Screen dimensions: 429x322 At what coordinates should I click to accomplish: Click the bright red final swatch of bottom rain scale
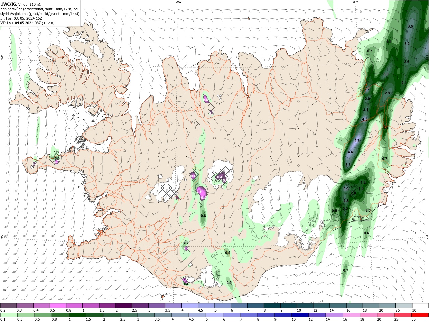(x=420, y=315)
